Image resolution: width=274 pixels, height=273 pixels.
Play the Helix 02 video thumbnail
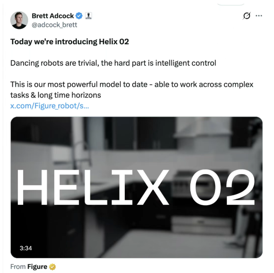pos(136,187)
